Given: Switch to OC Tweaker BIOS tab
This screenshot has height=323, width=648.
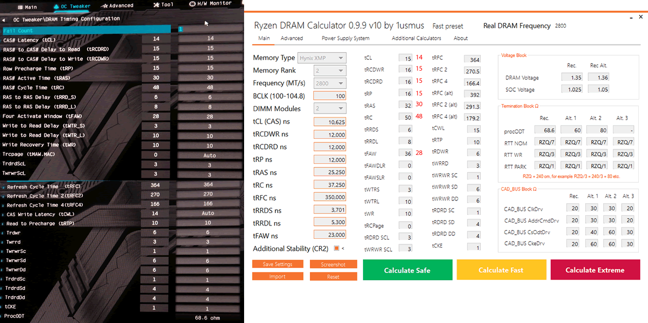Looking at the screenshot, I should pyautogui.click(x=71, y=6).
